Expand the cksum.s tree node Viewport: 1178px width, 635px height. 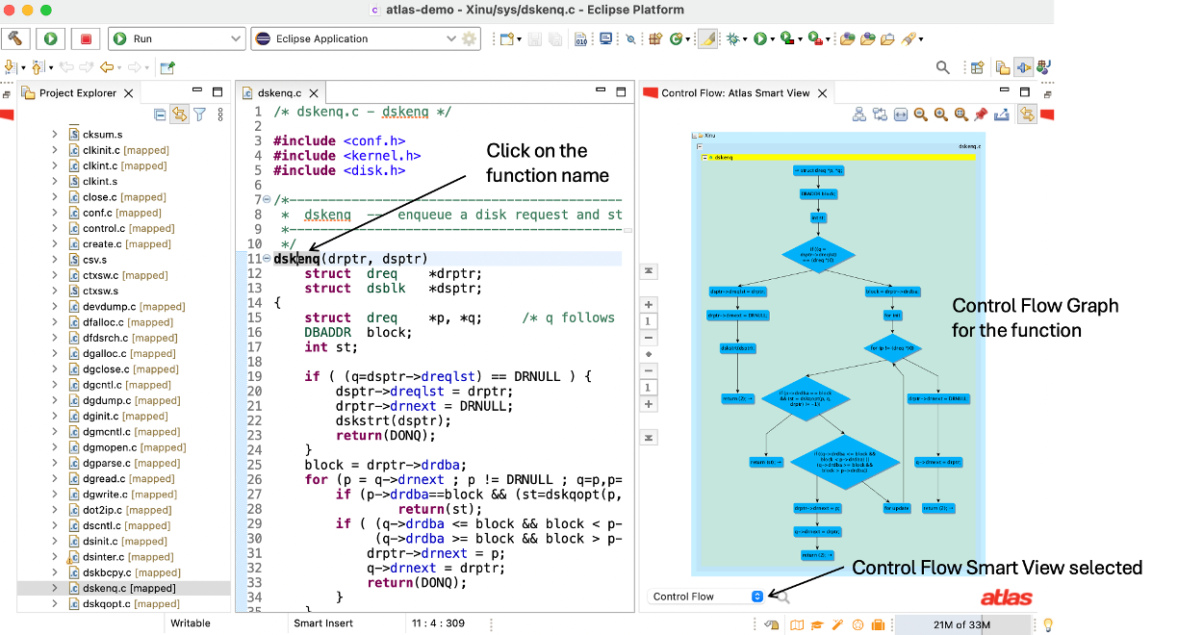pyautogui.click(x=55, y=135)
